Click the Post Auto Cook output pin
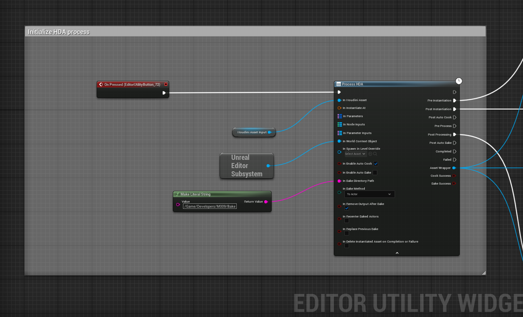 click(454, 118)
